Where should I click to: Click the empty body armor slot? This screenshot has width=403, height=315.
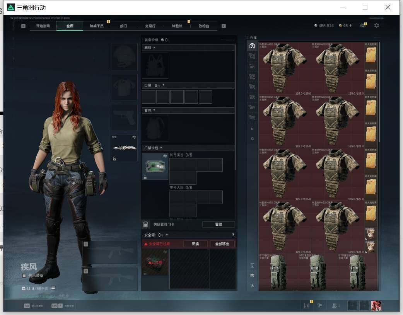124,87
